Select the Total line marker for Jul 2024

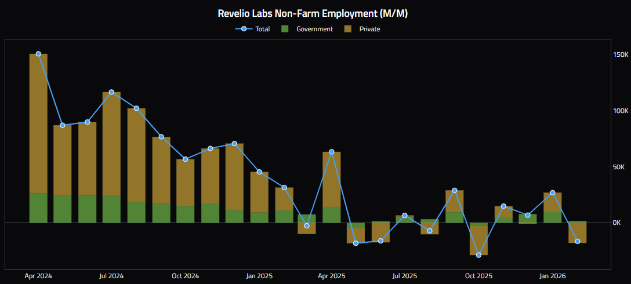pos(111,92)
